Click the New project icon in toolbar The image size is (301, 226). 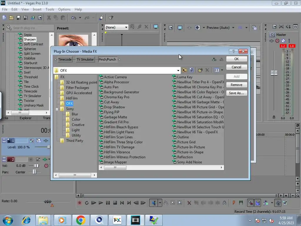[4, 18]
